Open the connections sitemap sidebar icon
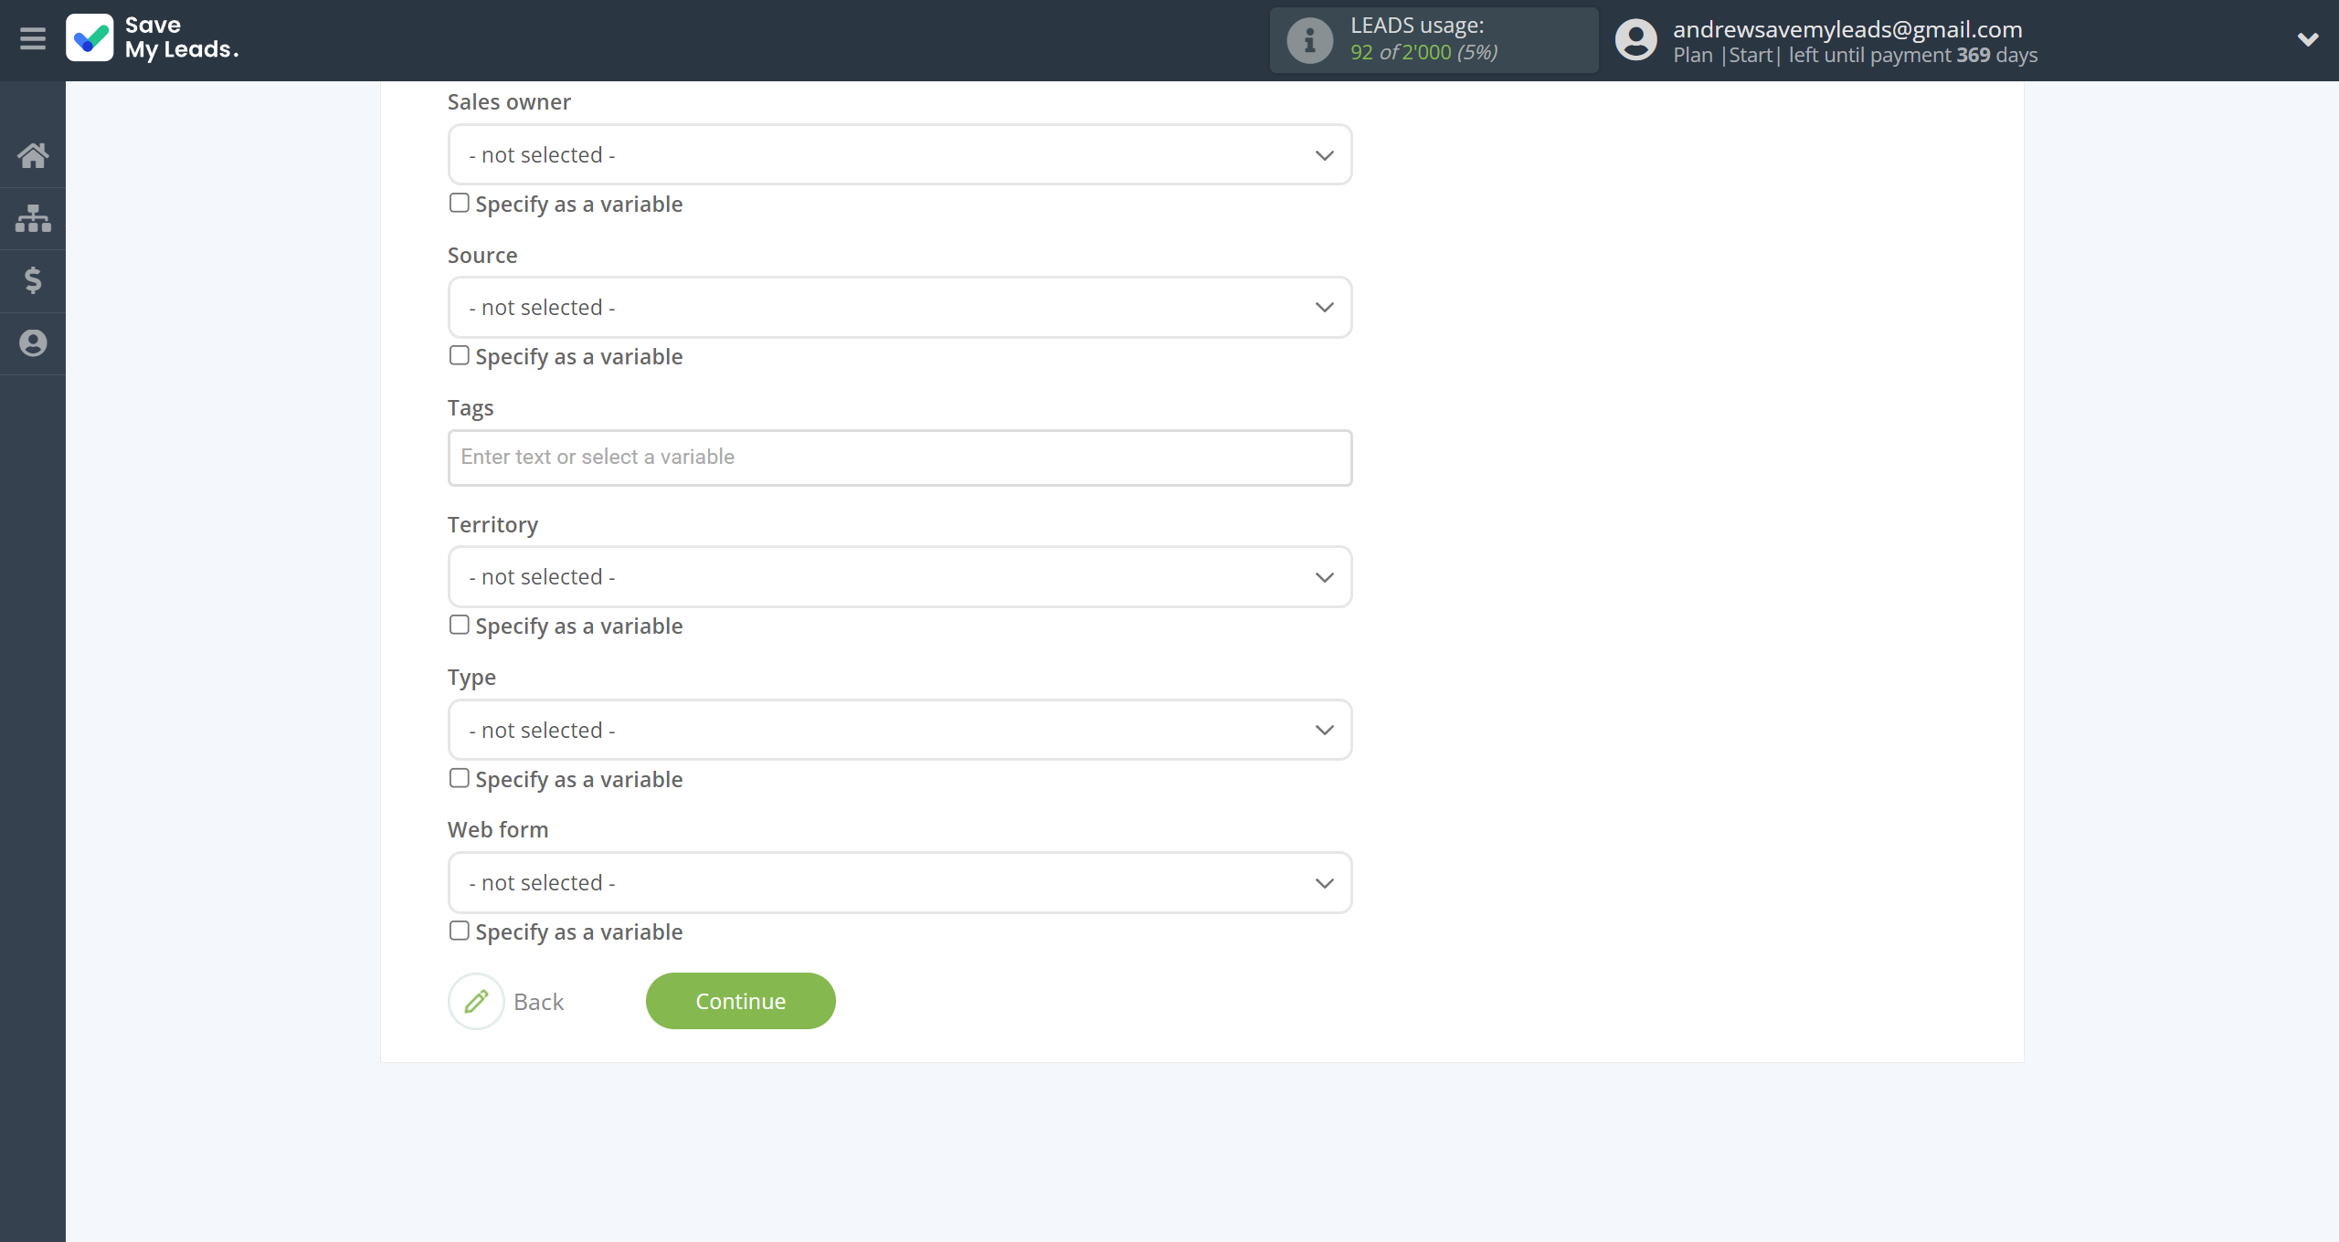The height and width of the screenshot is (1242, 2339). tap(33, 218)
